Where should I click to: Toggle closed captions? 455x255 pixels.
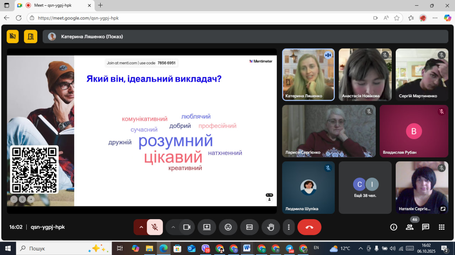point(250,227)
